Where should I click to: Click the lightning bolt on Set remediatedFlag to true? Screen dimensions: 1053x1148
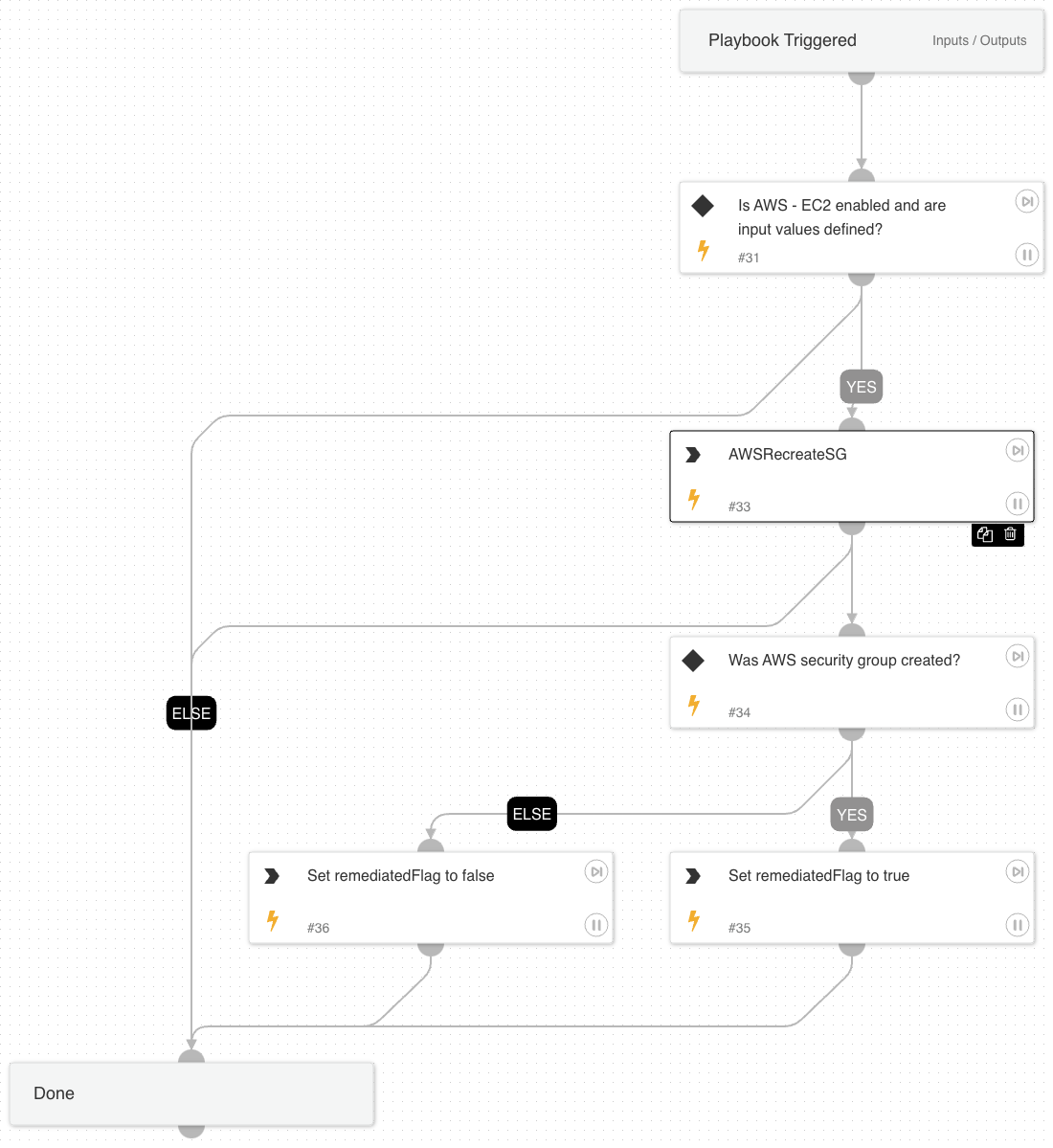[693, 921]
